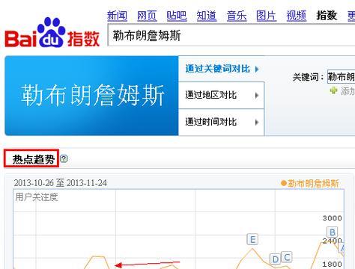Open the 贴吧 link

(177, 16)
